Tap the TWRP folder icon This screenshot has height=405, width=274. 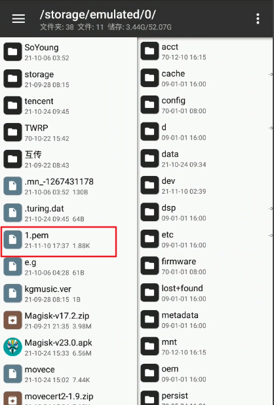tap(12, 132)
